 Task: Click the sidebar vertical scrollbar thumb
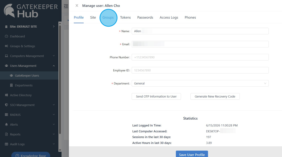(60, 80)
